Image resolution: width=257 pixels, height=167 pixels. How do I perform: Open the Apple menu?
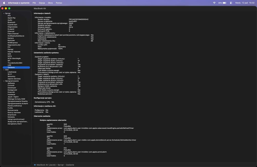(x=4, y=3)
